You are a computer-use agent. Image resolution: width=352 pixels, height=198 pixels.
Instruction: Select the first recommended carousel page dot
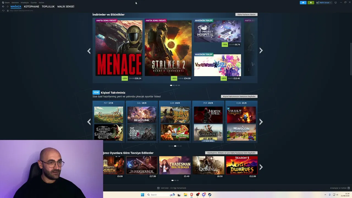click(172, 180)
